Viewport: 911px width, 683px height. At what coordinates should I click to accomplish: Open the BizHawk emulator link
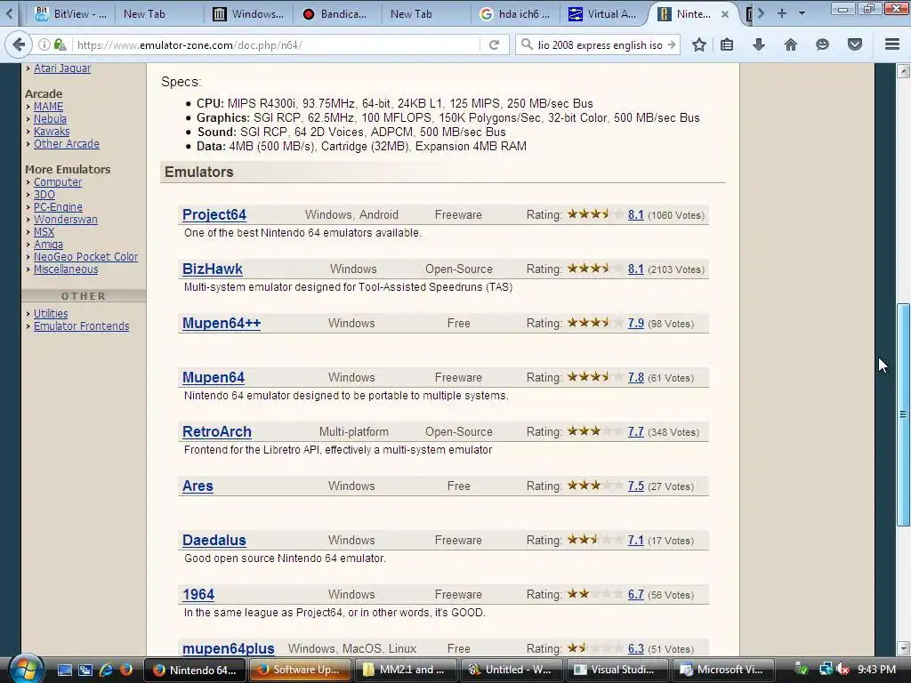click(213, 269)
